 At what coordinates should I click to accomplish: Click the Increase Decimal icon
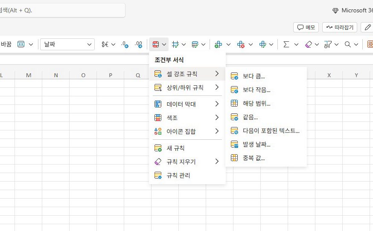(138, 44)
